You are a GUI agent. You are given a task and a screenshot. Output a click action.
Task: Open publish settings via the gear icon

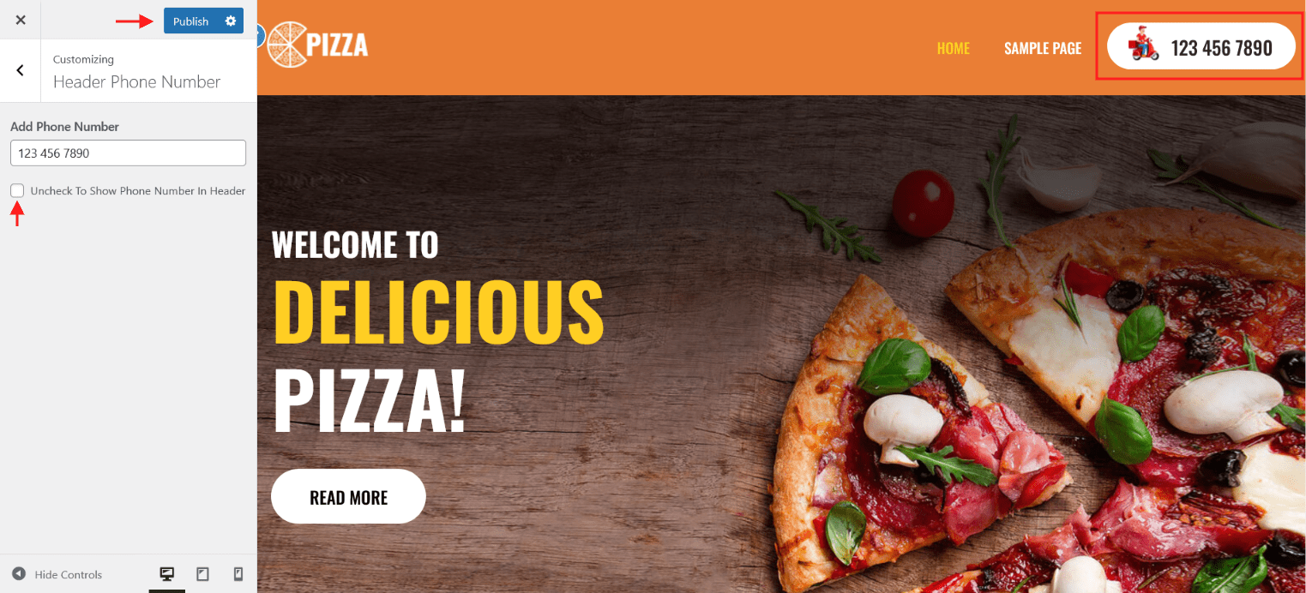tap(231, 21)
